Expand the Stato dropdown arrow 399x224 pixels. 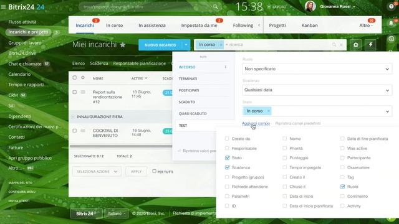[387, 111]
